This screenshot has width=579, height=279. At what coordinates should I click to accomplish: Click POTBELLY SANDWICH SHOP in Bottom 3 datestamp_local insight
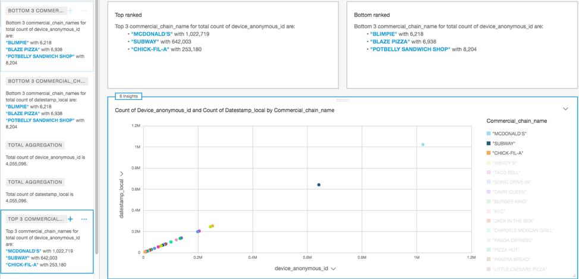[40, 120]
